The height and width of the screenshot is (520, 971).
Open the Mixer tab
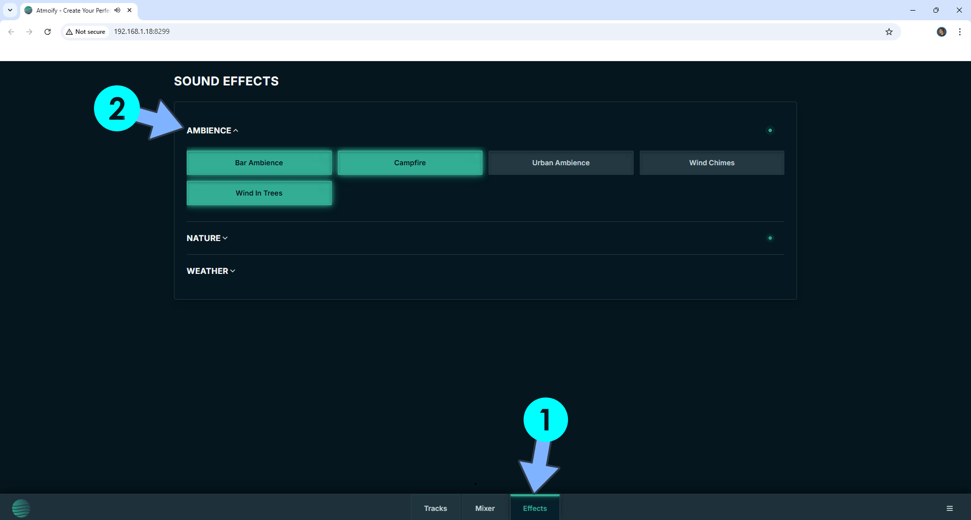coord(484,508)
